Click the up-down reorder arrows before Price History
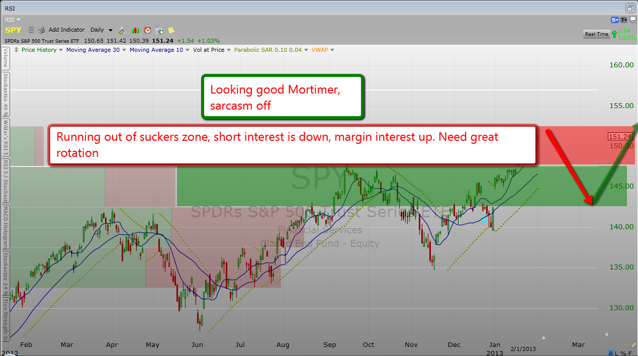 point(17,50)
